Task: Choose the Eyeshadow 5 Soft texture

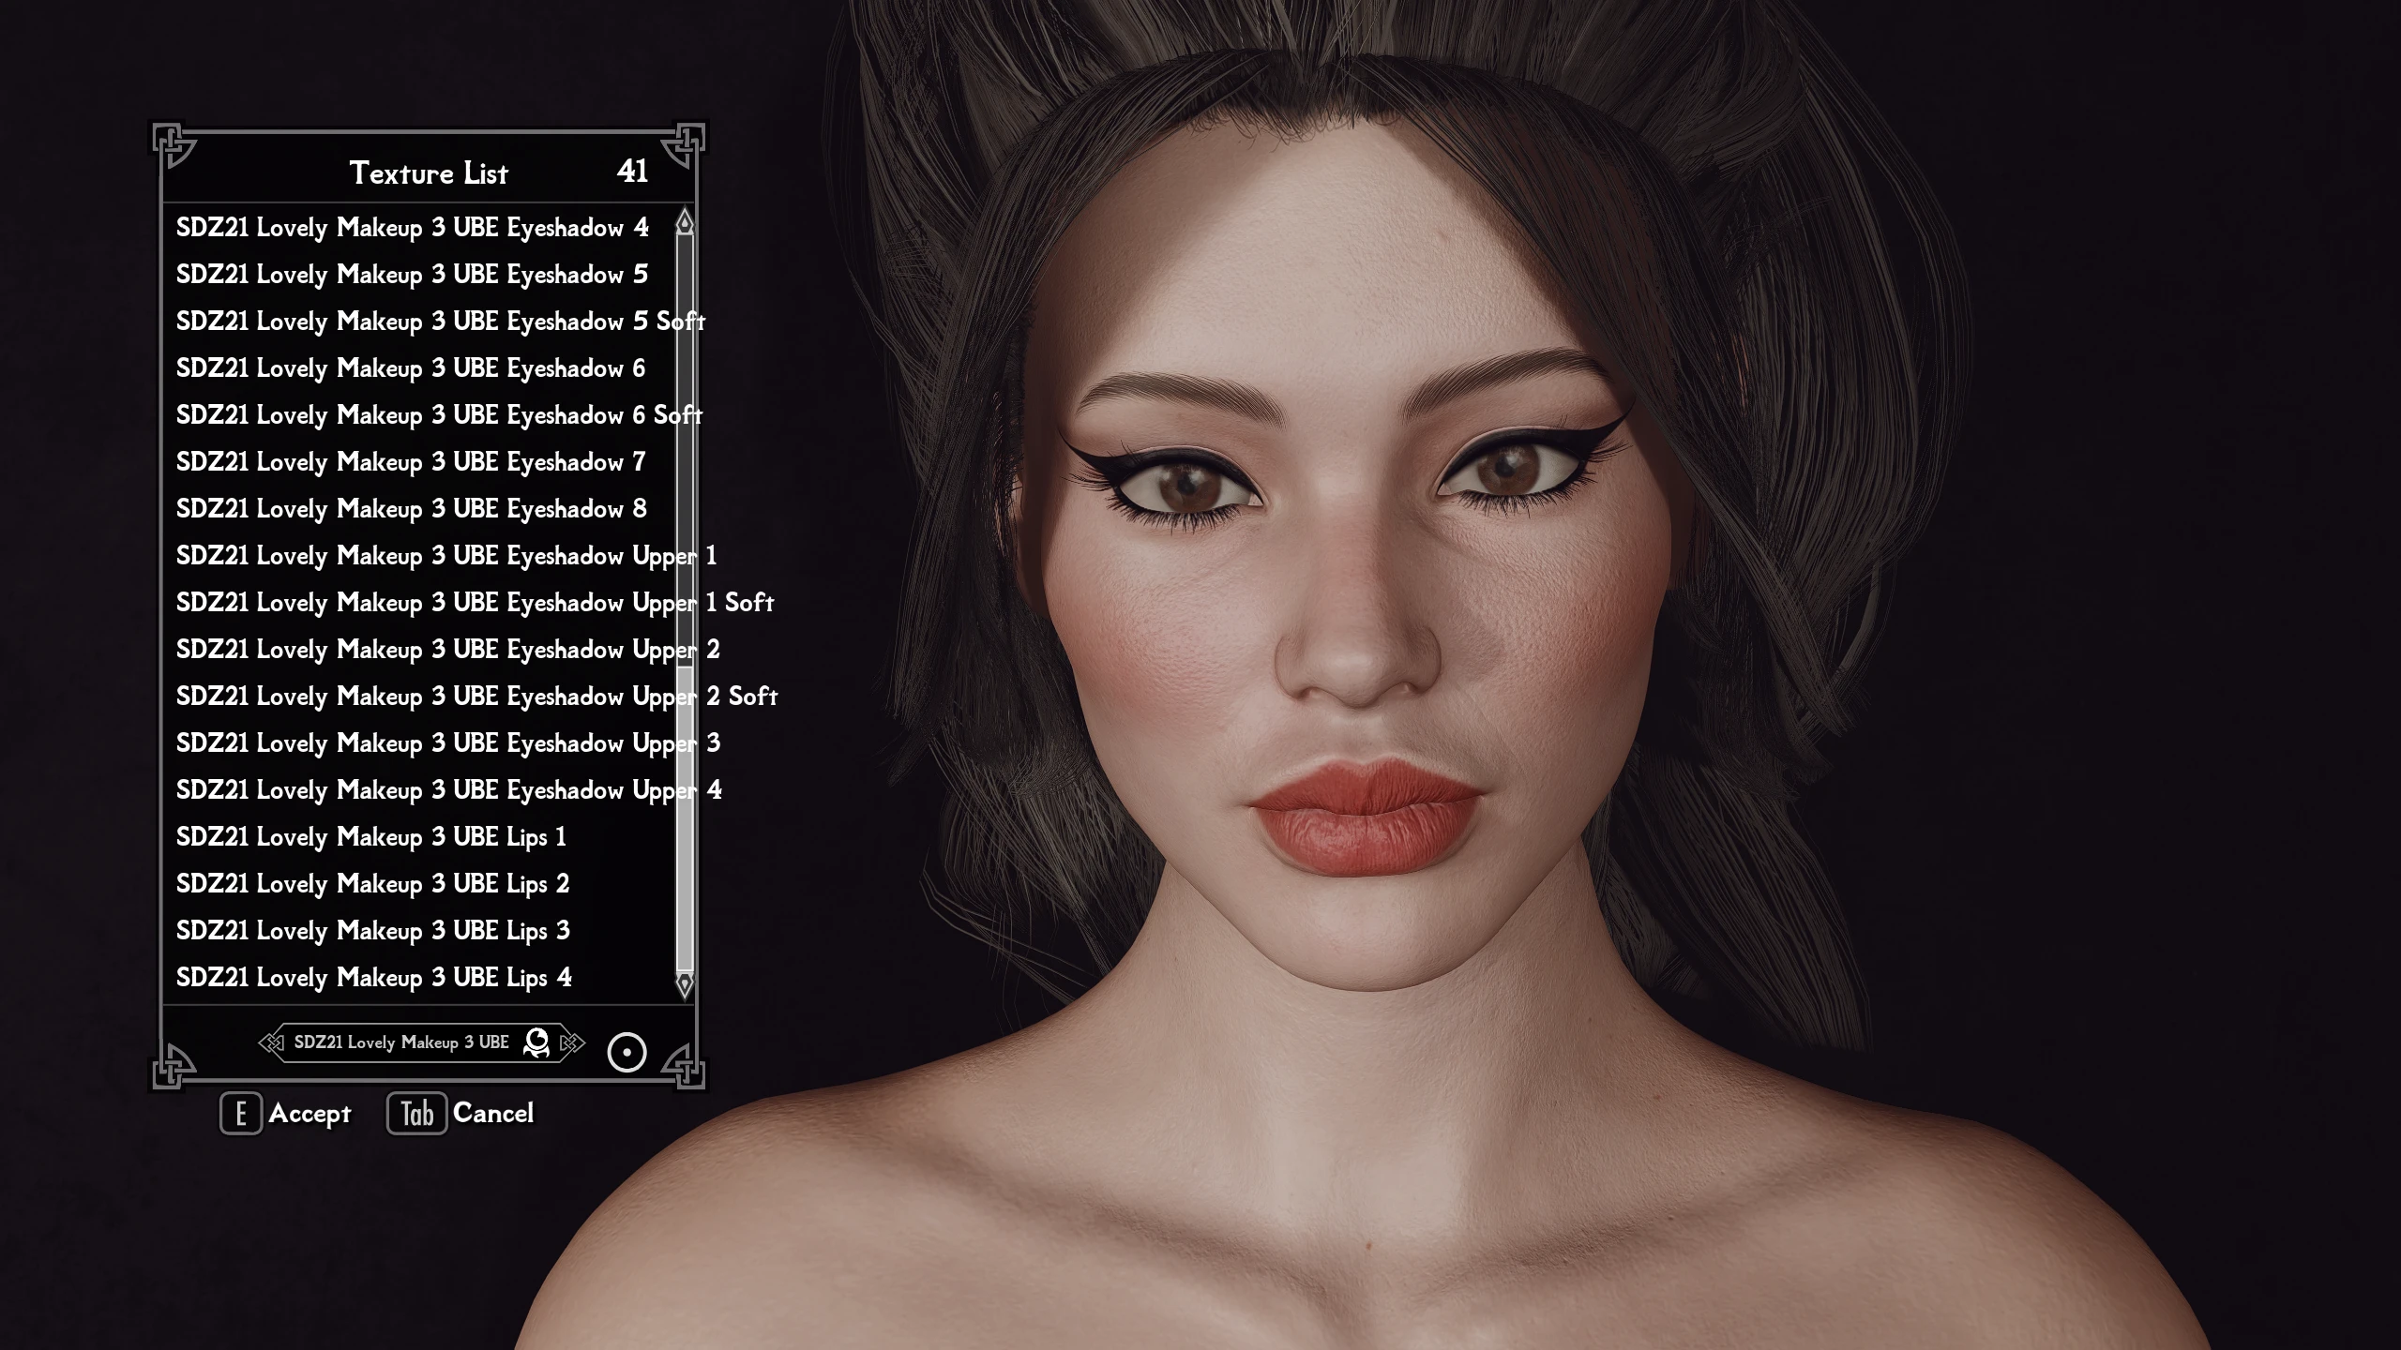Action: pos(441,322)
